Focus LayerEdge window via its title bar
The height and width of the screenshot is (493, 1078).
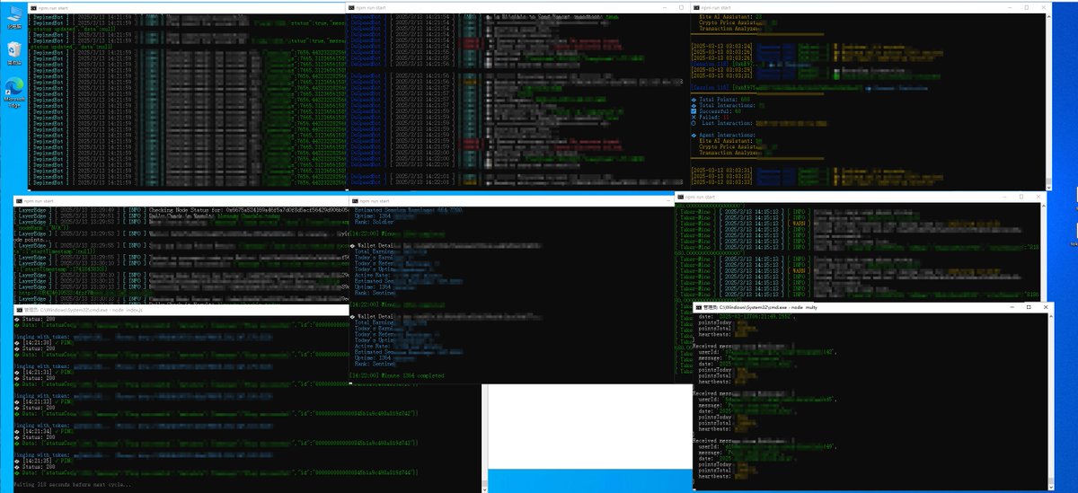coord(180,201)
